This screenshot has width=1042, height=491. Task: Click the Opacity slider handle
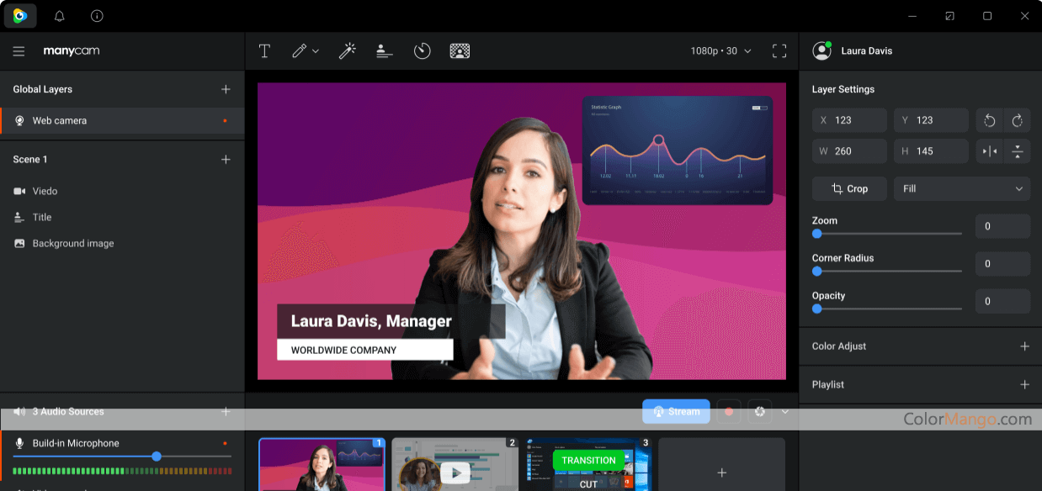coord(816,309)
